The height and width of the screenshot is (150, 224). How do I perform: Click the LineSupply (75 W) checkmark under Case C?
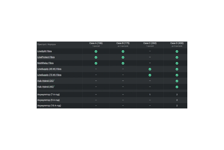(150, 75)
